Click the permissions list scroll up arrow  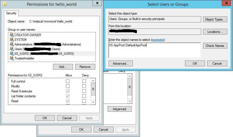click(x=93, y=81)
